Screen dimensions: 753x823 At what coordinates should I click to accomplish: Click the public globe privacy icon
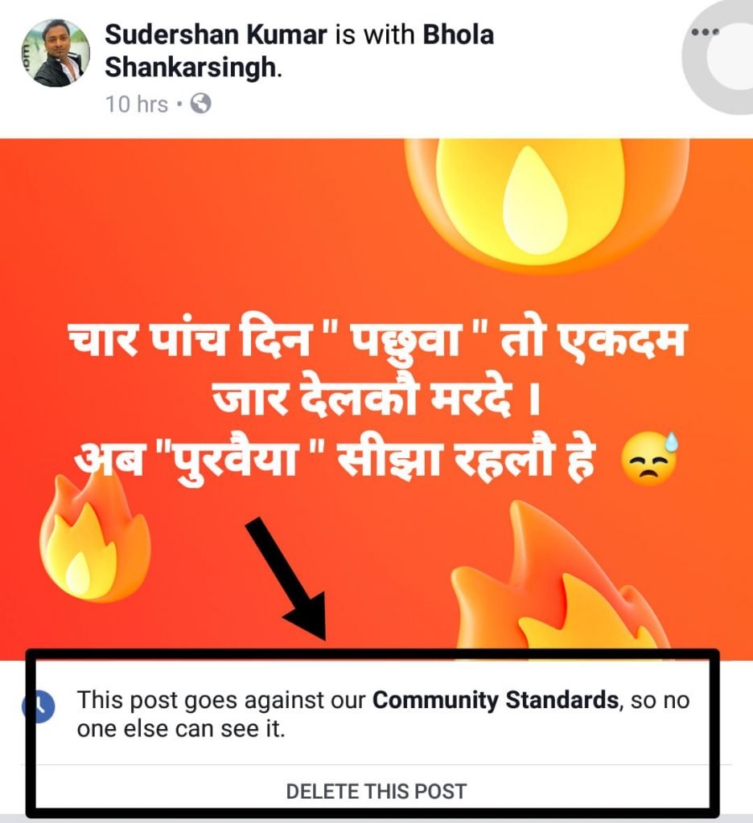tap(201, 104)
